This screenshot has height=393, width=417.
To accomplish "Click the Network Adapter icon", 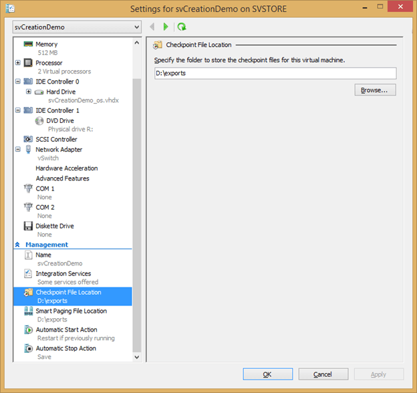I will pos(28,150).
